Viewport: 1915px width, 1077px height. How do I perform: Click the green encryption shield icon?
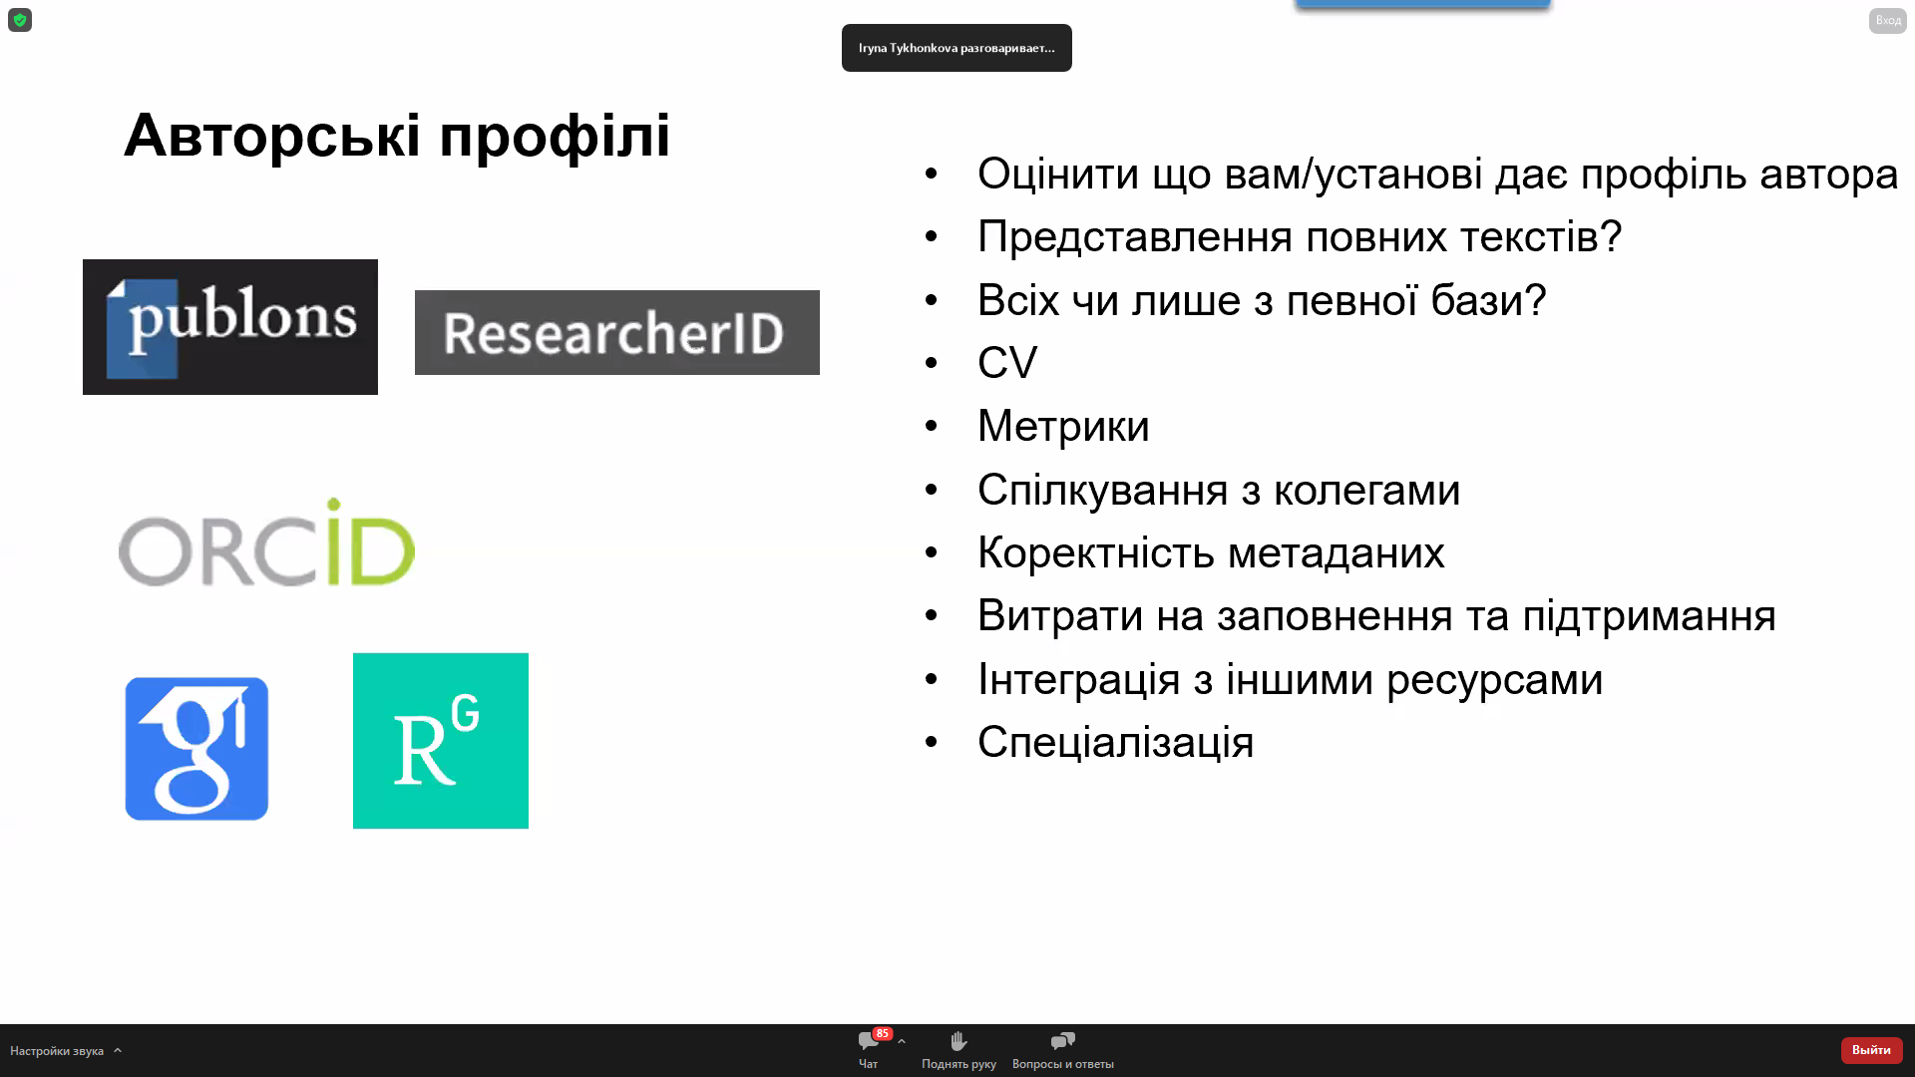(20, 20)
